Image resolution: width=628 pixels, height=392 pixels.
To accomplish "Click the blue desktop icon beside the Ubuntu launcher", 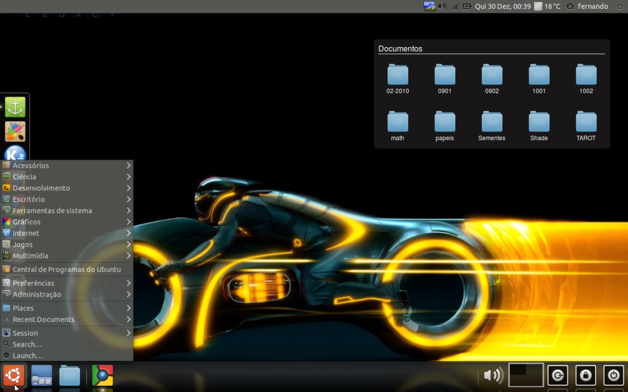I will [42, 375].
